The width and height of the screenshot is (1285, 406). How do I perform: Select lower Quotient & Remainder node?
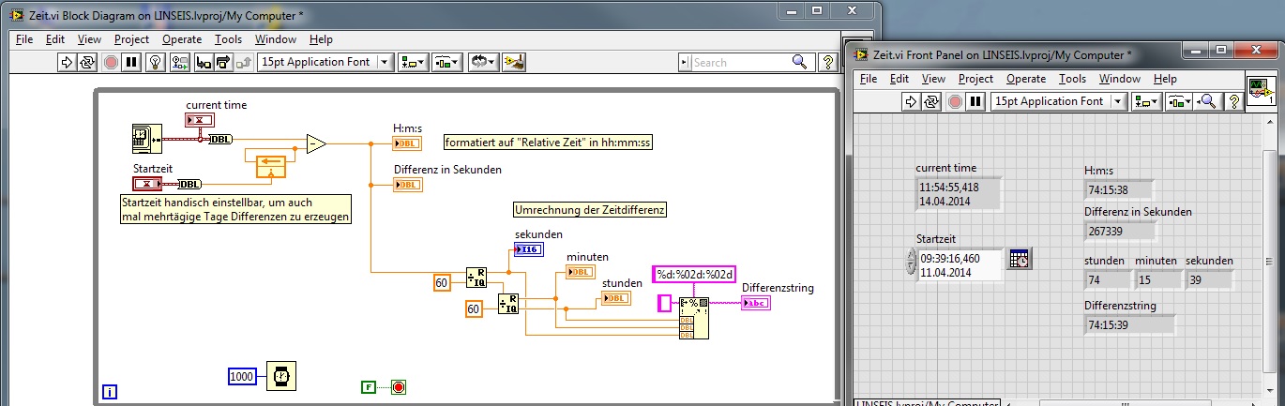507,304
